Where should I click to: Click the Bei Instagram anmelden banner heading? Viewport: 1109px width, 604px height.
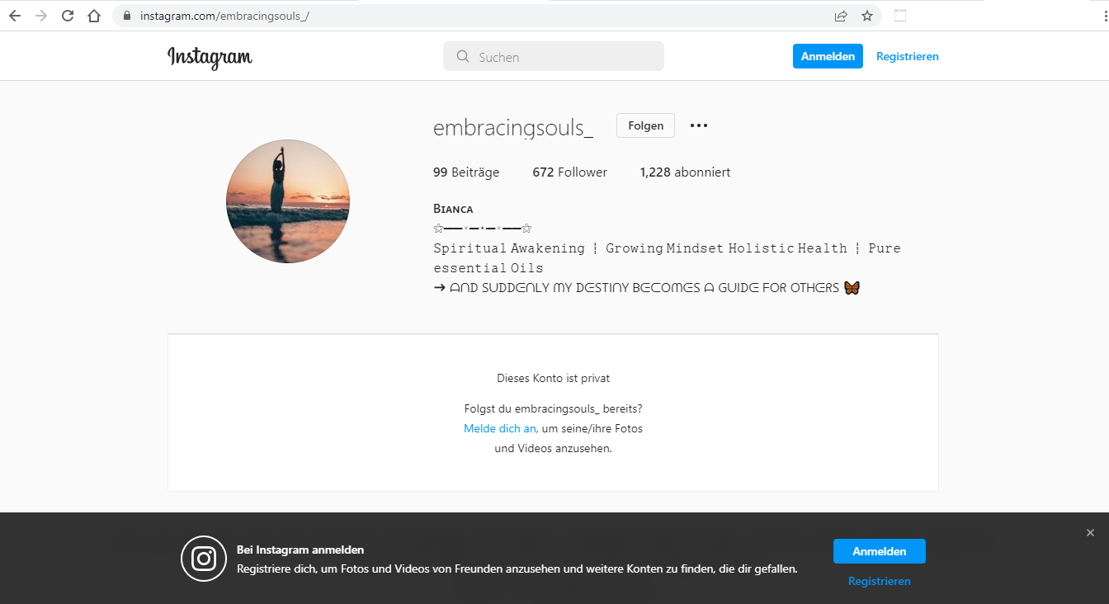pyautogui.click(x=300, y=550)
